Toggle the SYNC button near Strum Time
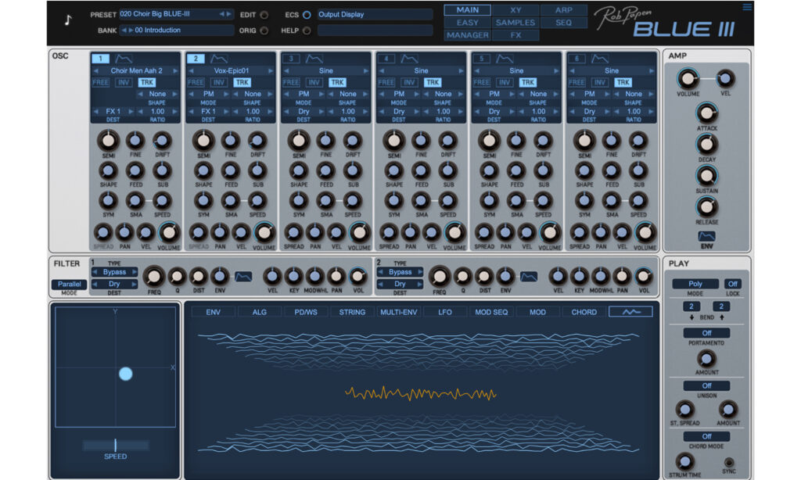The image size is (801, 480). [x=729, y=461]
